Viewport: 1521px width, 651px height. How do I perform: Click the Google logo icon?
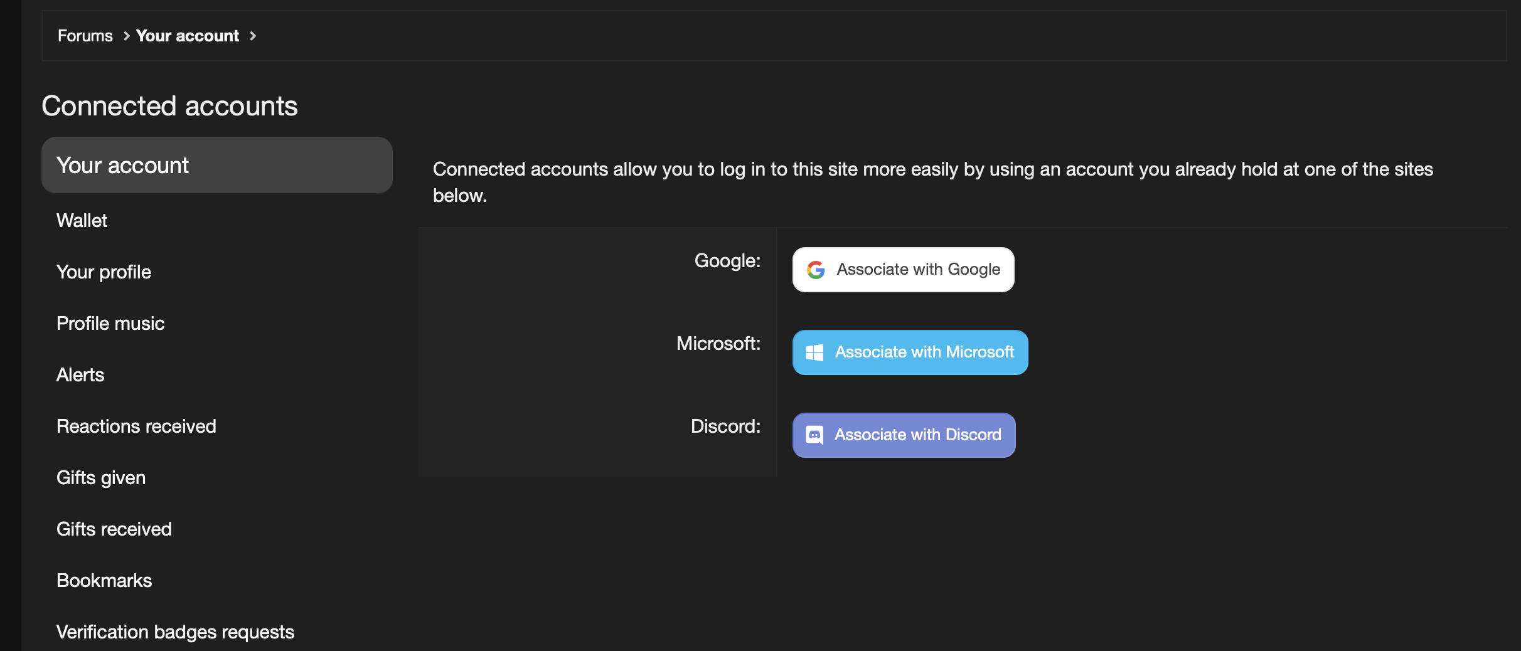(816, 270)
